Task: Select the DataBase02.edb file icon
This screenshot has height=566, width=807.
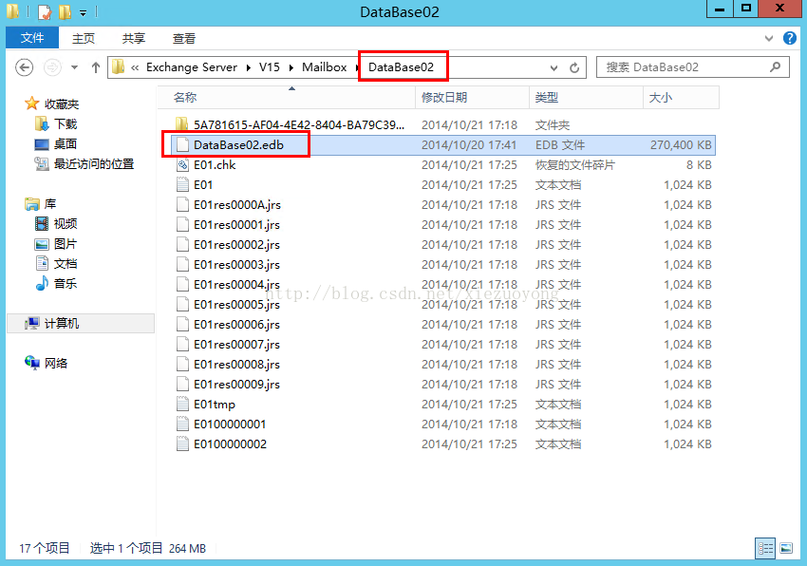Action: coord(182,144)
